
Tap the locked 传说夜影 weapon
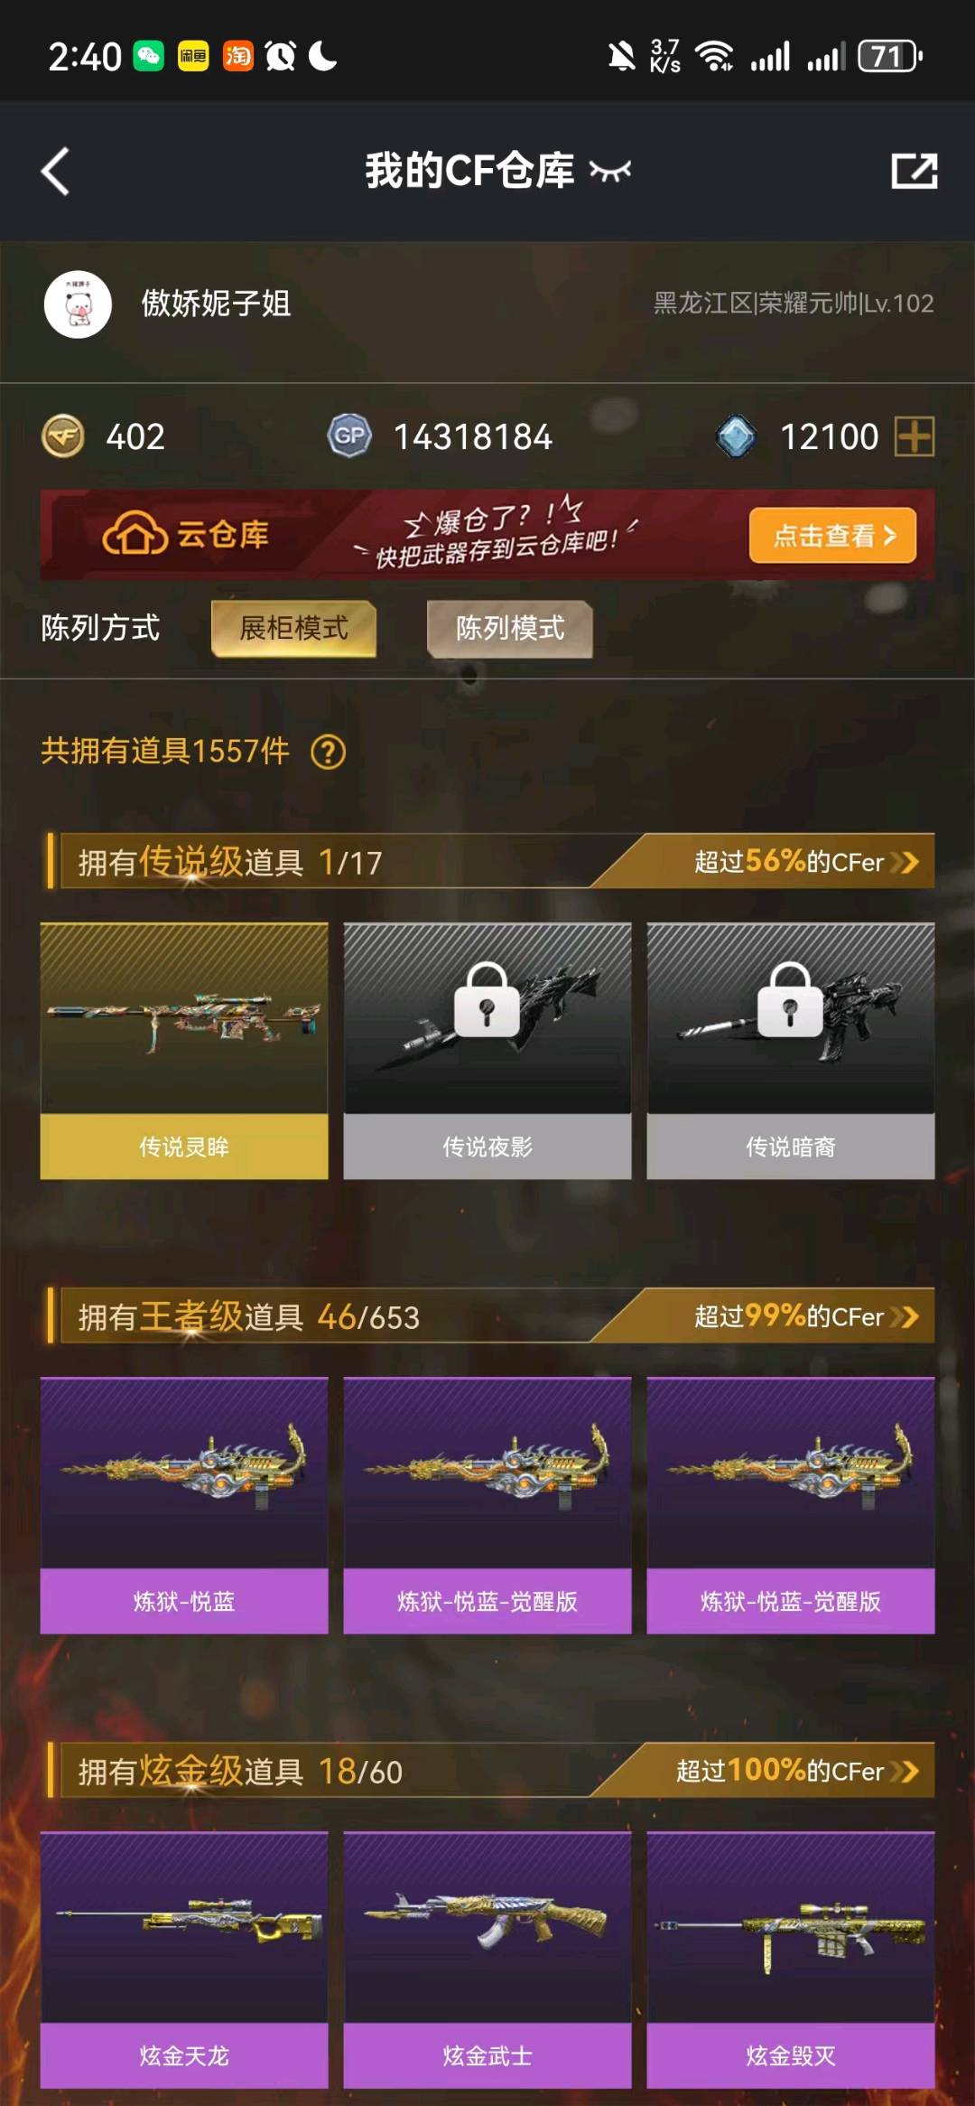point(487,1051)
